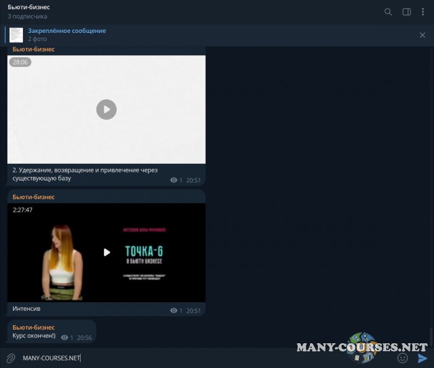Open search in the chat header
434x368 pixels.
pos(388,12)
